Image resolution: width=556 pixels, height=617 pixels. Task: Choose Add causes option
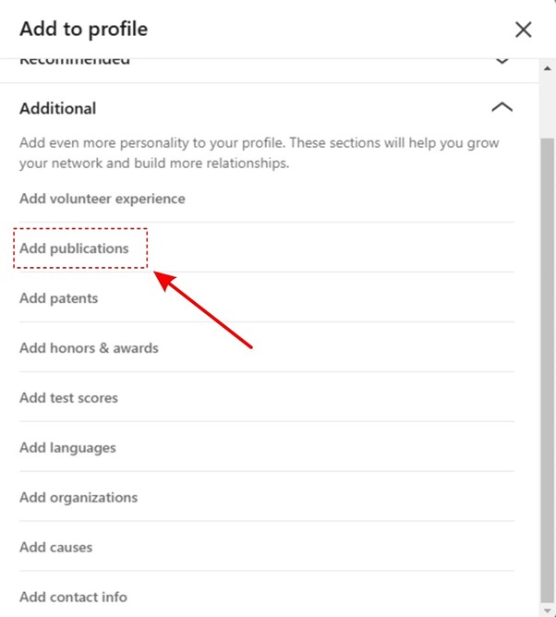coord(55,548)
